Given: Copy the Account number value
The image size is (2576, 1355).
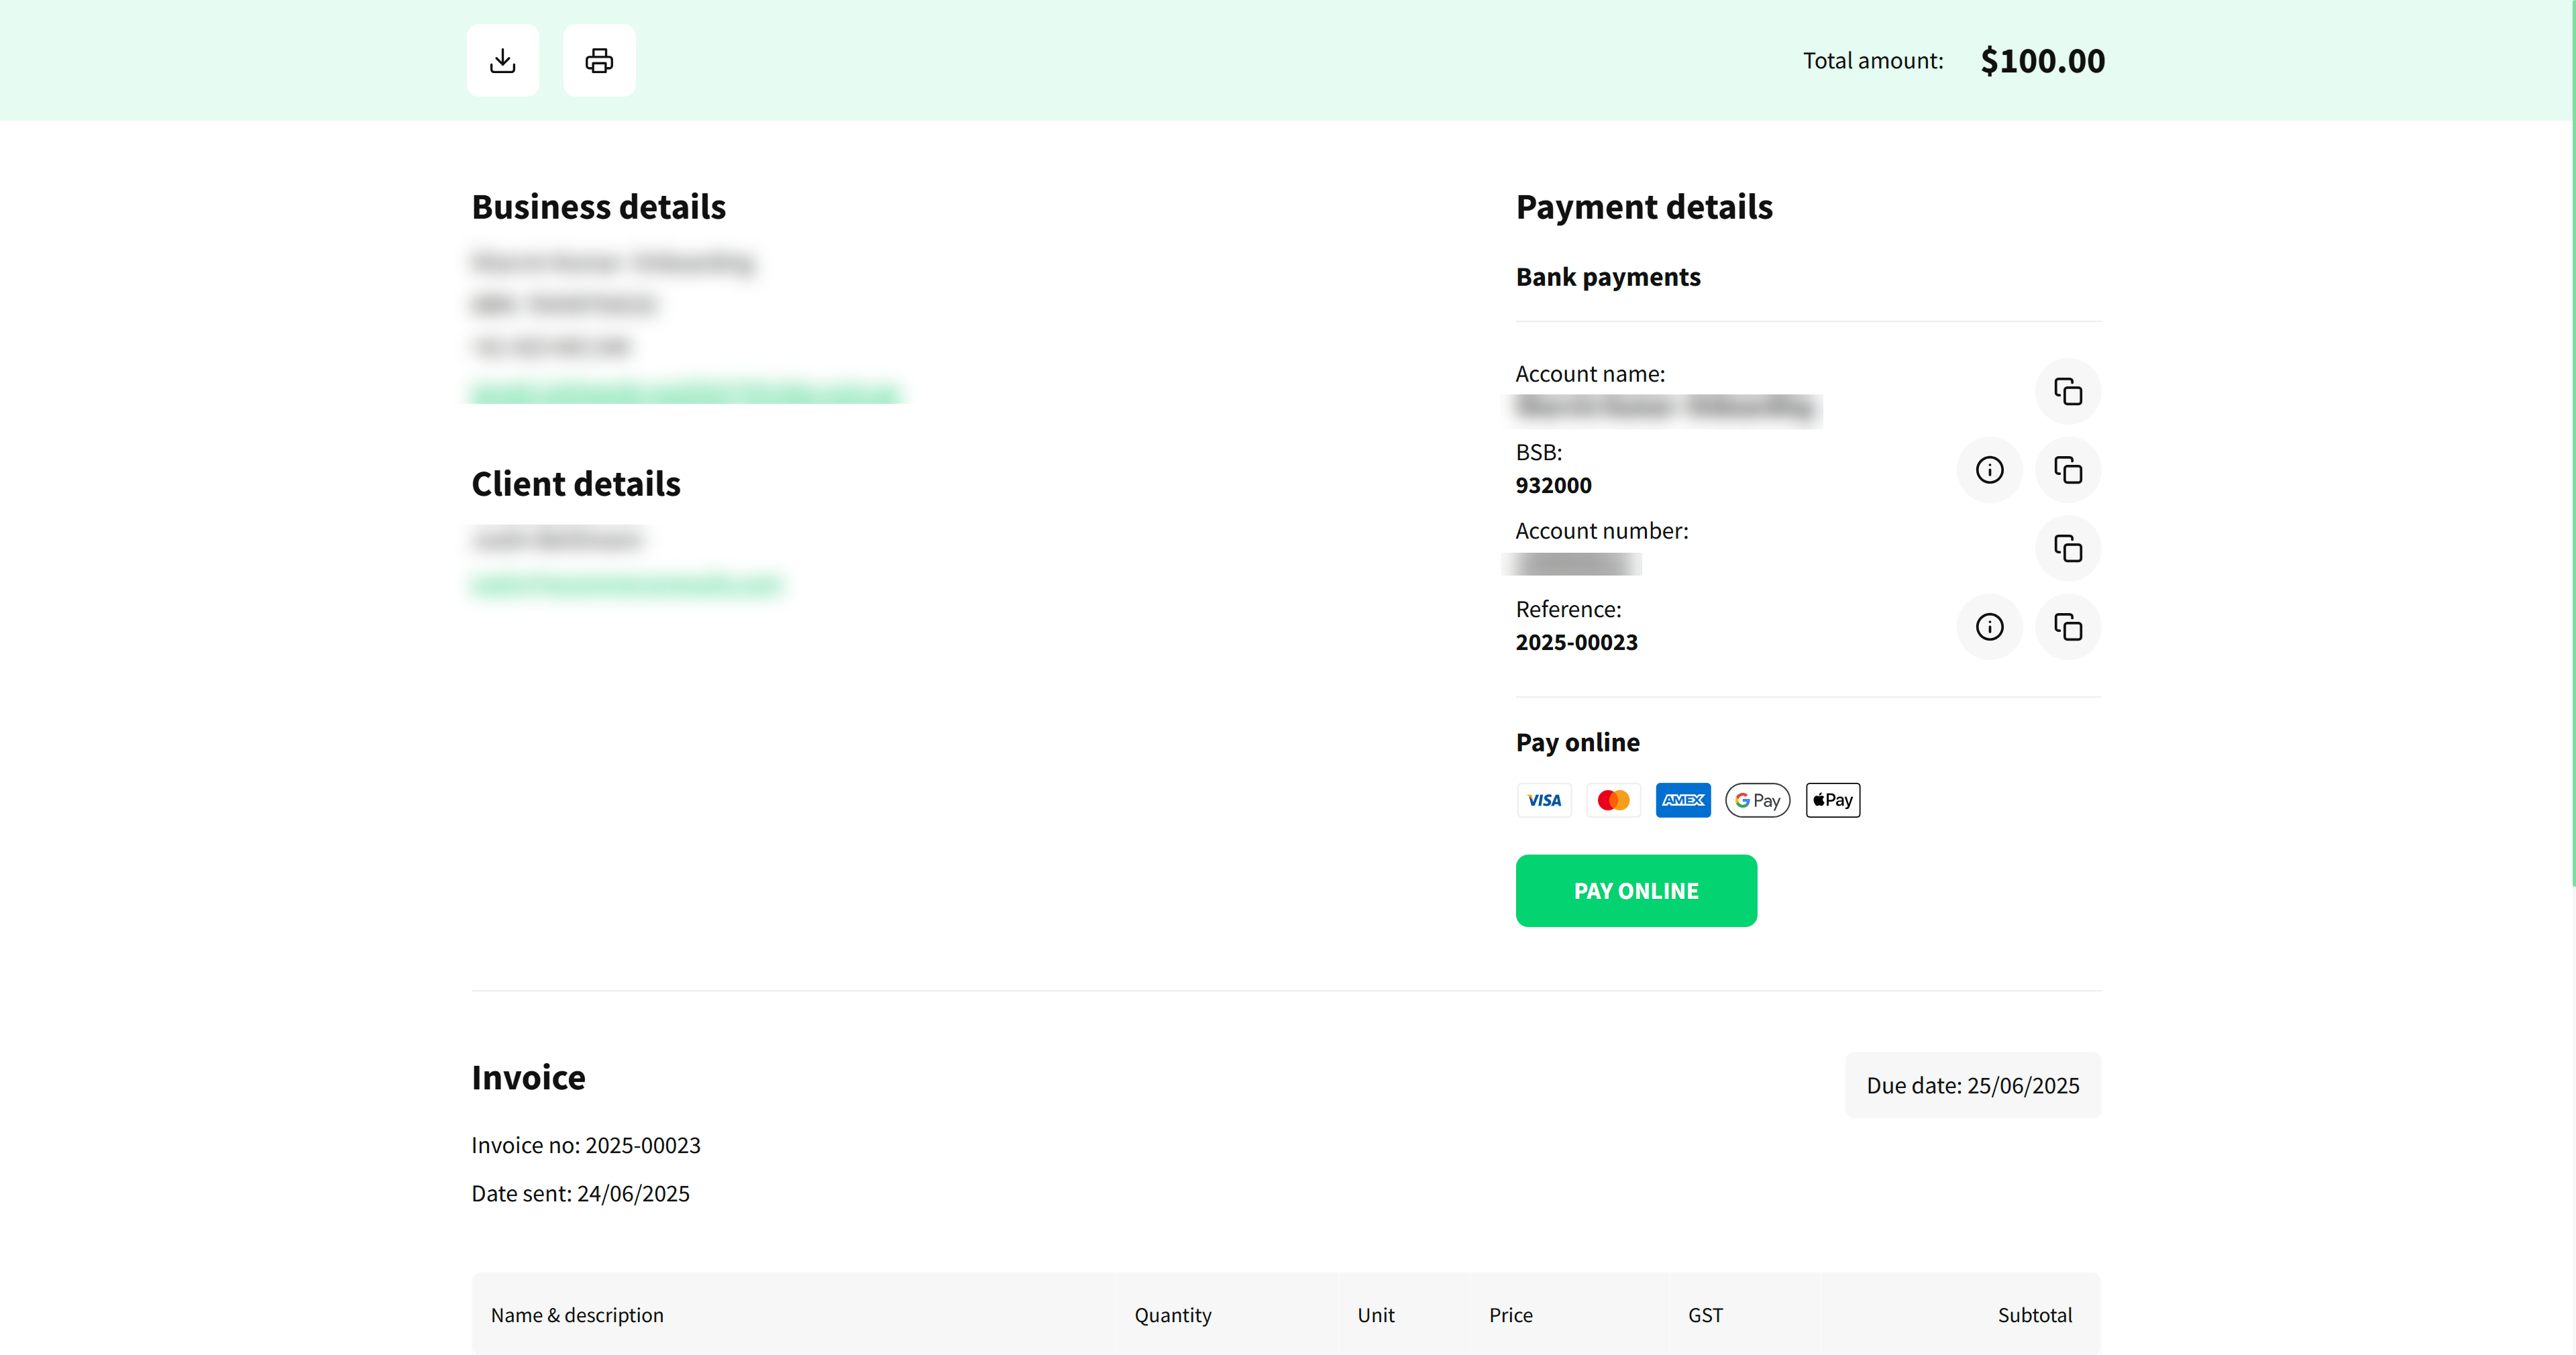Looking at the screenshot, I should pos(2068,548).
